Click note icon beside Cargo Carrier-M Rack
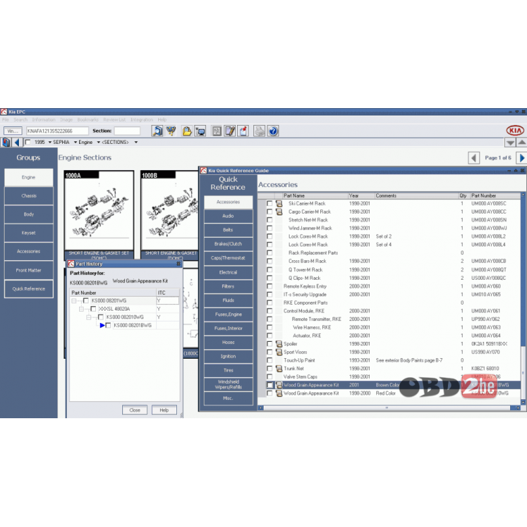 (x=279, y=211)
